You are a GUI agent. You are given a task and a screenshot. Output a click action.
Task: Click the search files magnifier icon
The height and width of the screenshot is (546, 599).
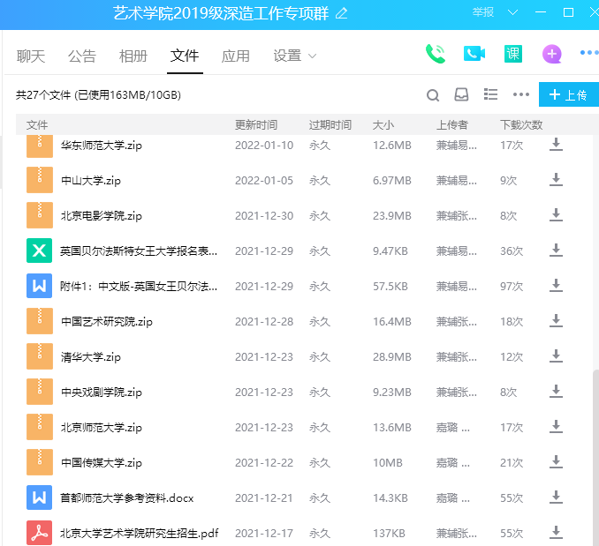click(x=433, y=95)
